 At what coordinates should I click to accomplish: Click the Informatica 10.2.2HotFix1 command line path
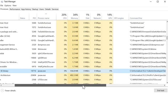(148, 75)
